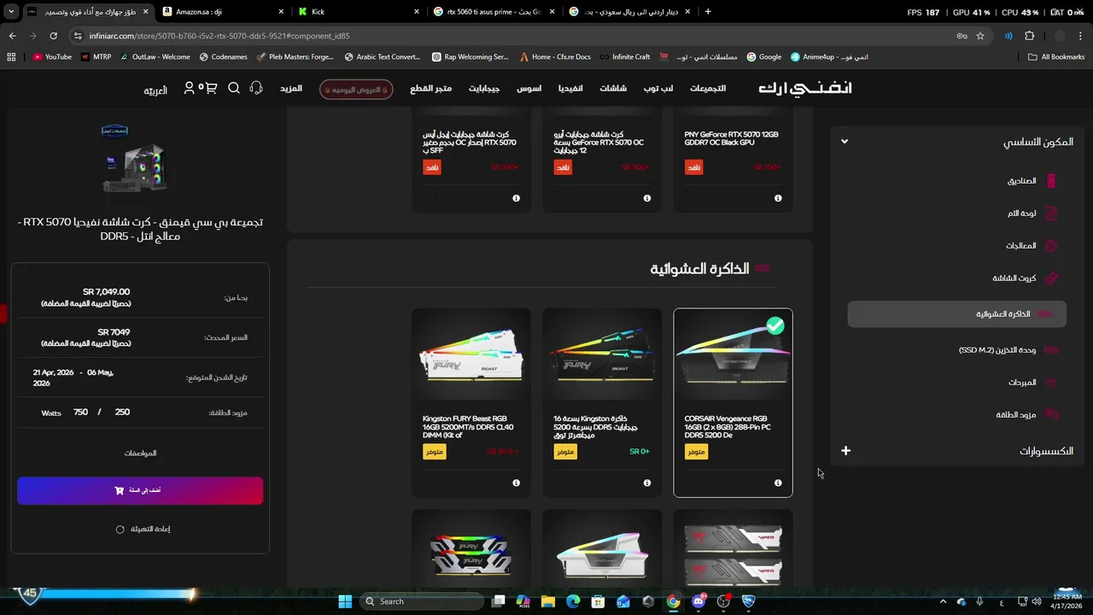
Task: Switch to the Kick browser tab
Action: coord(359,12)
